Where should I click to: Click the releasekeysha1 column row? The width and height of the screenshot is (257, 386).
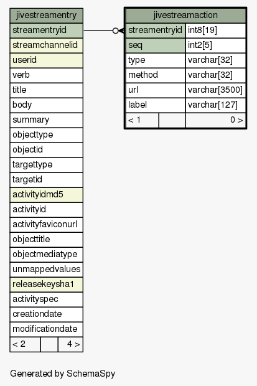pyautogui.click(x=46, y=285)
